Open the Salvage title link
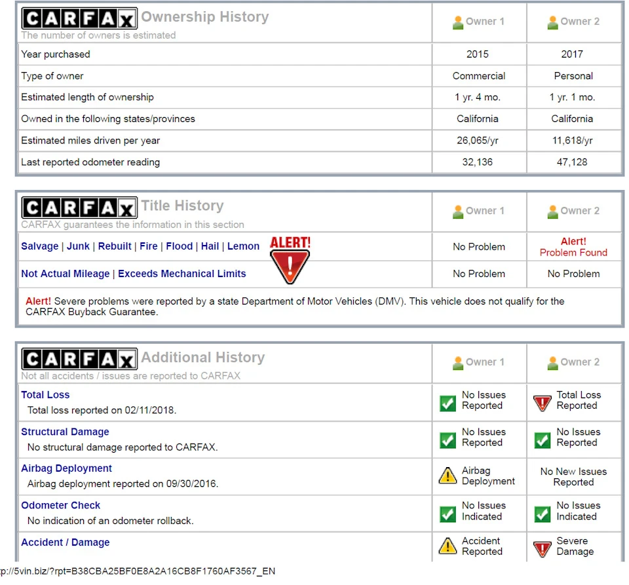Viewport: 629px width, 585px height. (40, 246)
